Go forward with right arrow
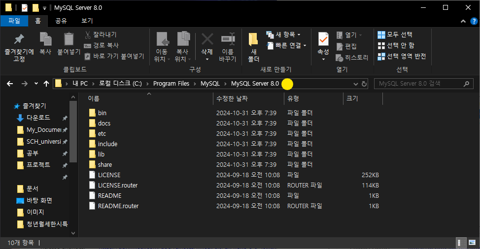The height and width of the screenshot is (249, 480). point(25,84)
